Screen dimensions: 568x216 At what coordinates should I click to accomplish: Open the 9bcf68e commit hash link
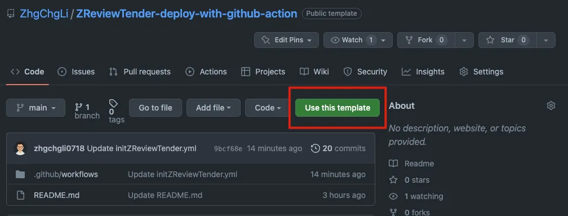[228, 148]
